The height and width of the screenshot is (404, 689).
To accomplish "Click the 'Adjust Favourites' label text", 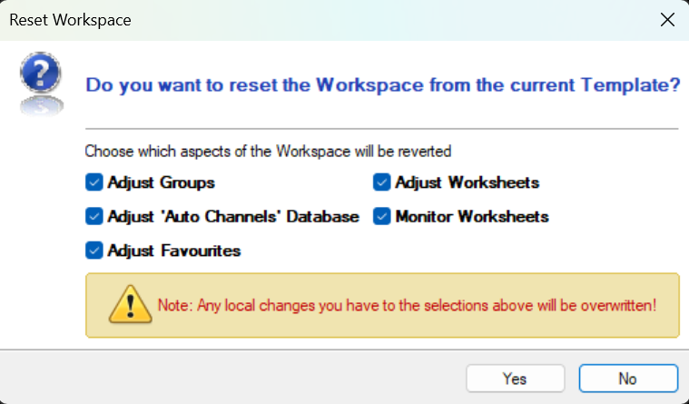I will (x=173, y=251).
